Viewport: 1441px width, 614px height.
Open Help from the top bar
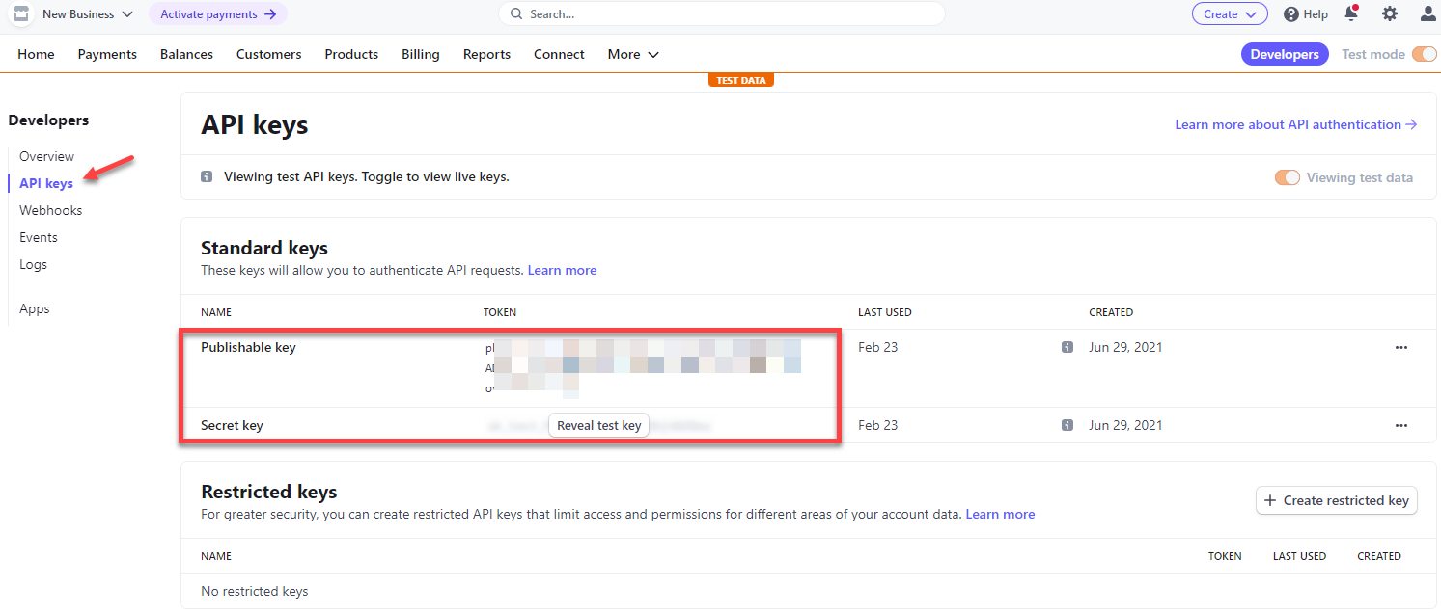[1306, 14]
